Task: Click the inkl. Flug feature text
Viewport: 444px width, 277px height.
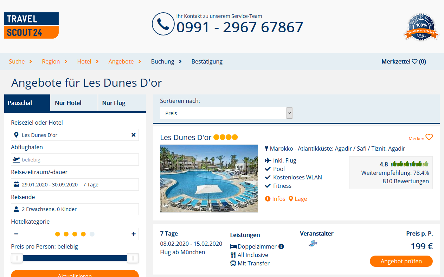Action: 285,160
